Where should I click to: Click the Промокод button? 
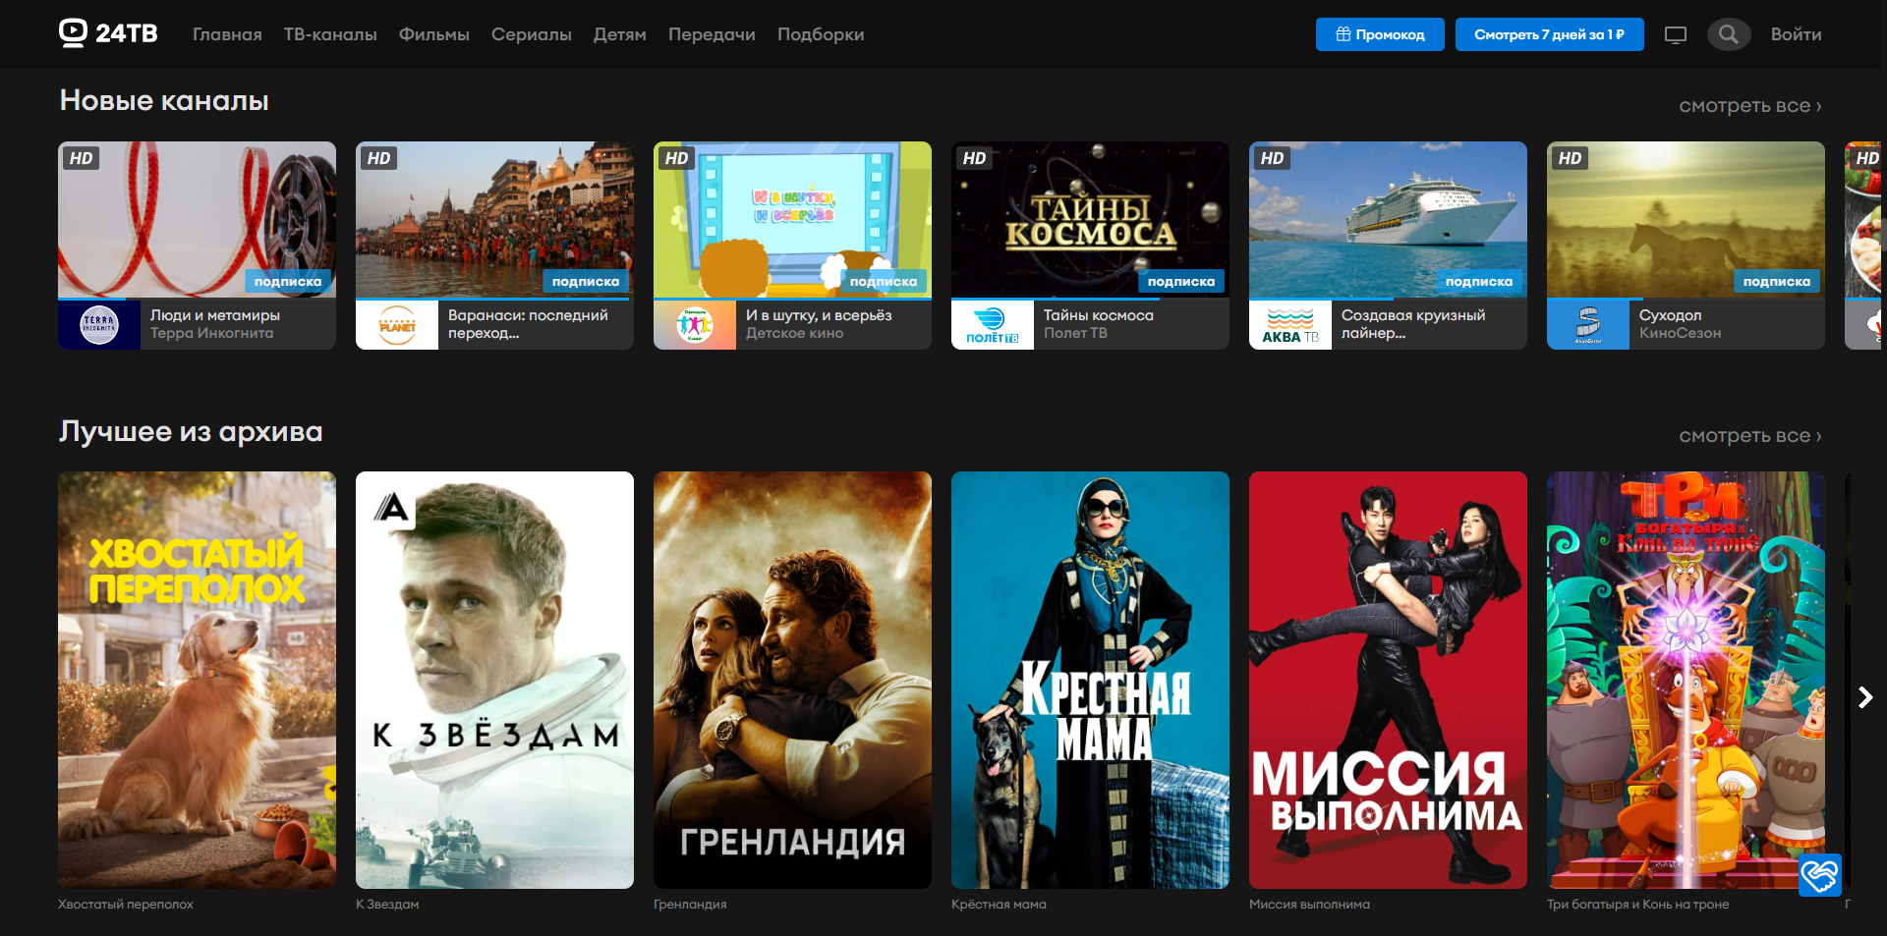click(1379, 34)
